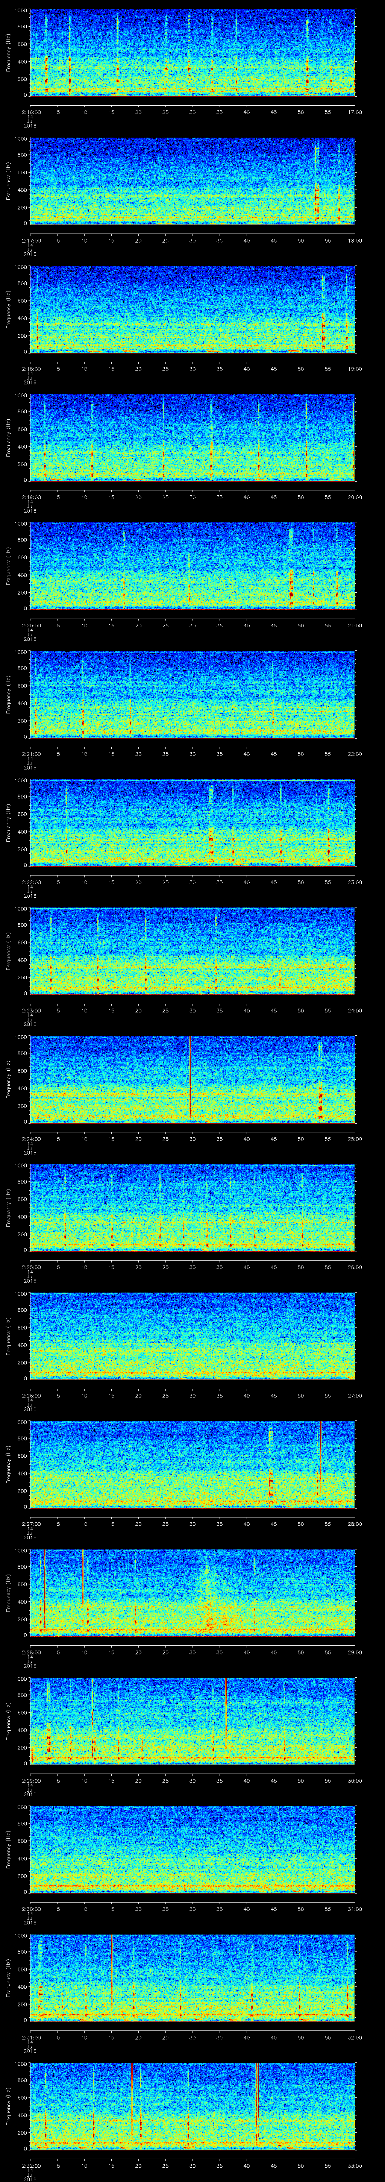The image size is (385, 2182).
Task: Select the '2:31:00' start time label
Action: [x=30, y=2037]
